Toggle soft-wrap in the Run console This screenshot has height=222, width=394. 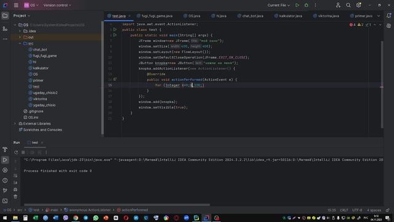(15, 175)
